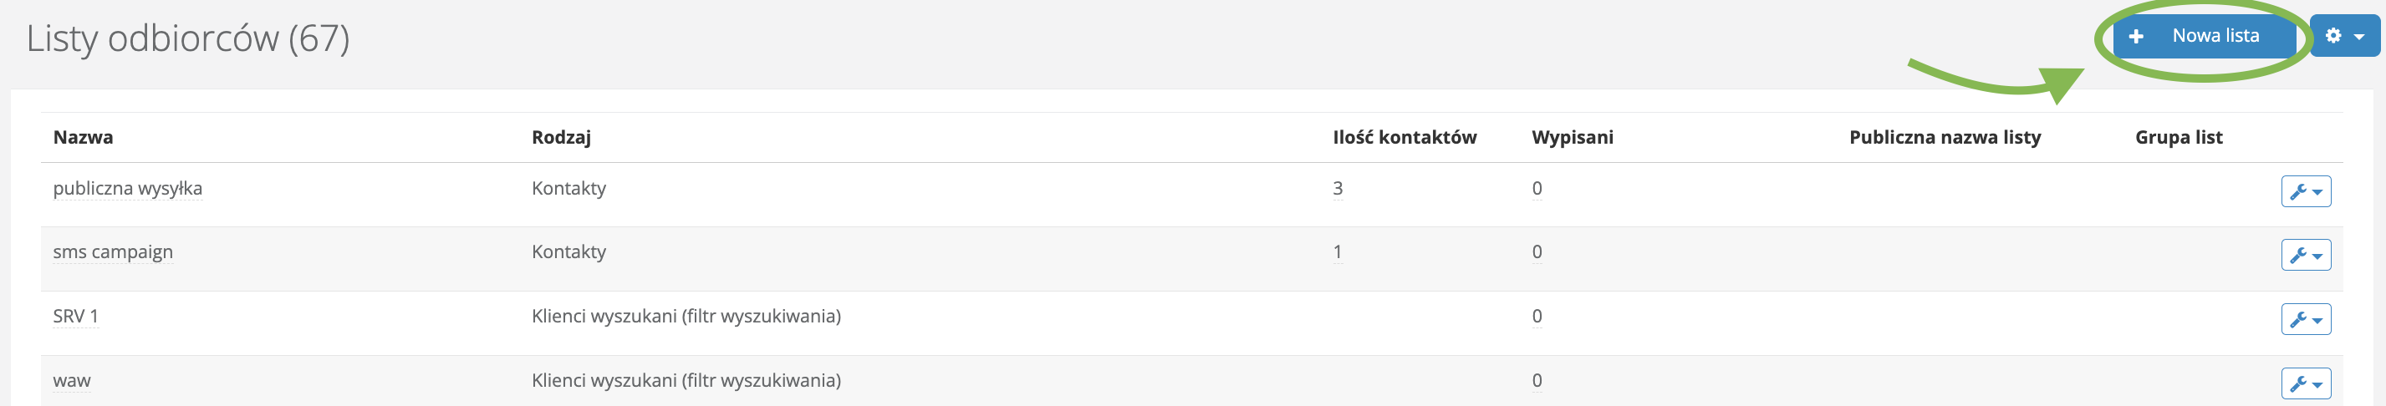The image size is (2386, 406).
Task: Click unsubscribed count for SRV 1
Action: (x=1537, y=317)
